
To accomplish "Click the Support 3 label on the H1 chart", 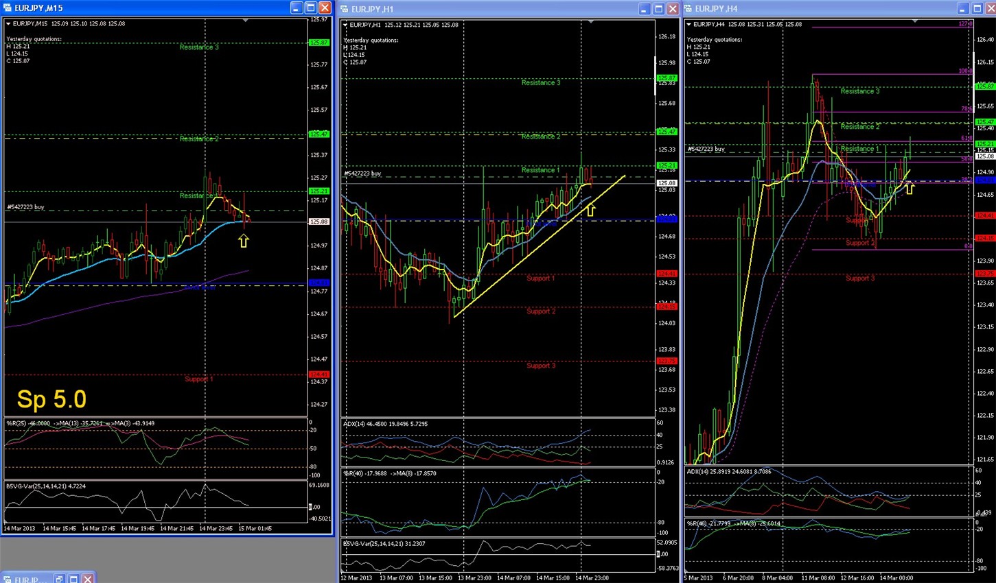I will [541, 366].
